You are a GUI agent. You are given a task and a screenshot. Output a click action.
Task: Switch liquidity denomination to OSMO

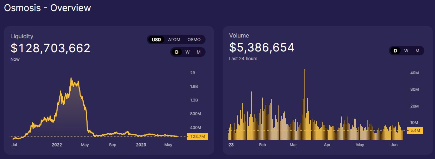194,40
